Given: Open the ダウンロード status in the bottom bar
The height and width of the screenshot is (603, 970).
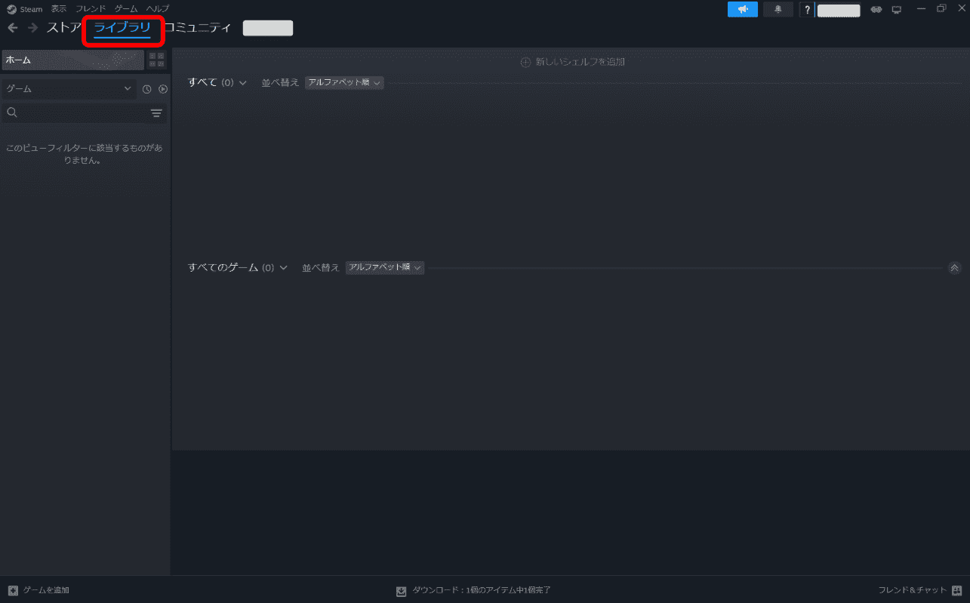Looking at the screenshot, I should [x=473, y=590].
